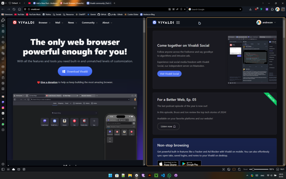Expand the Mail menu on vivaldi.net

pos(59,23)
